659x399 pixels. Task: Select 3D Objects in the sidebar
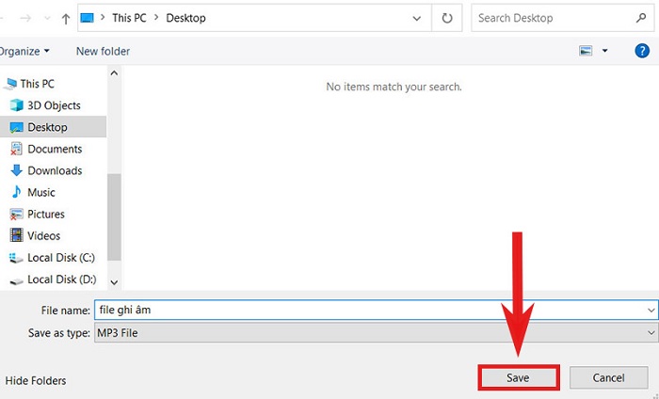[x=54, y=105]
